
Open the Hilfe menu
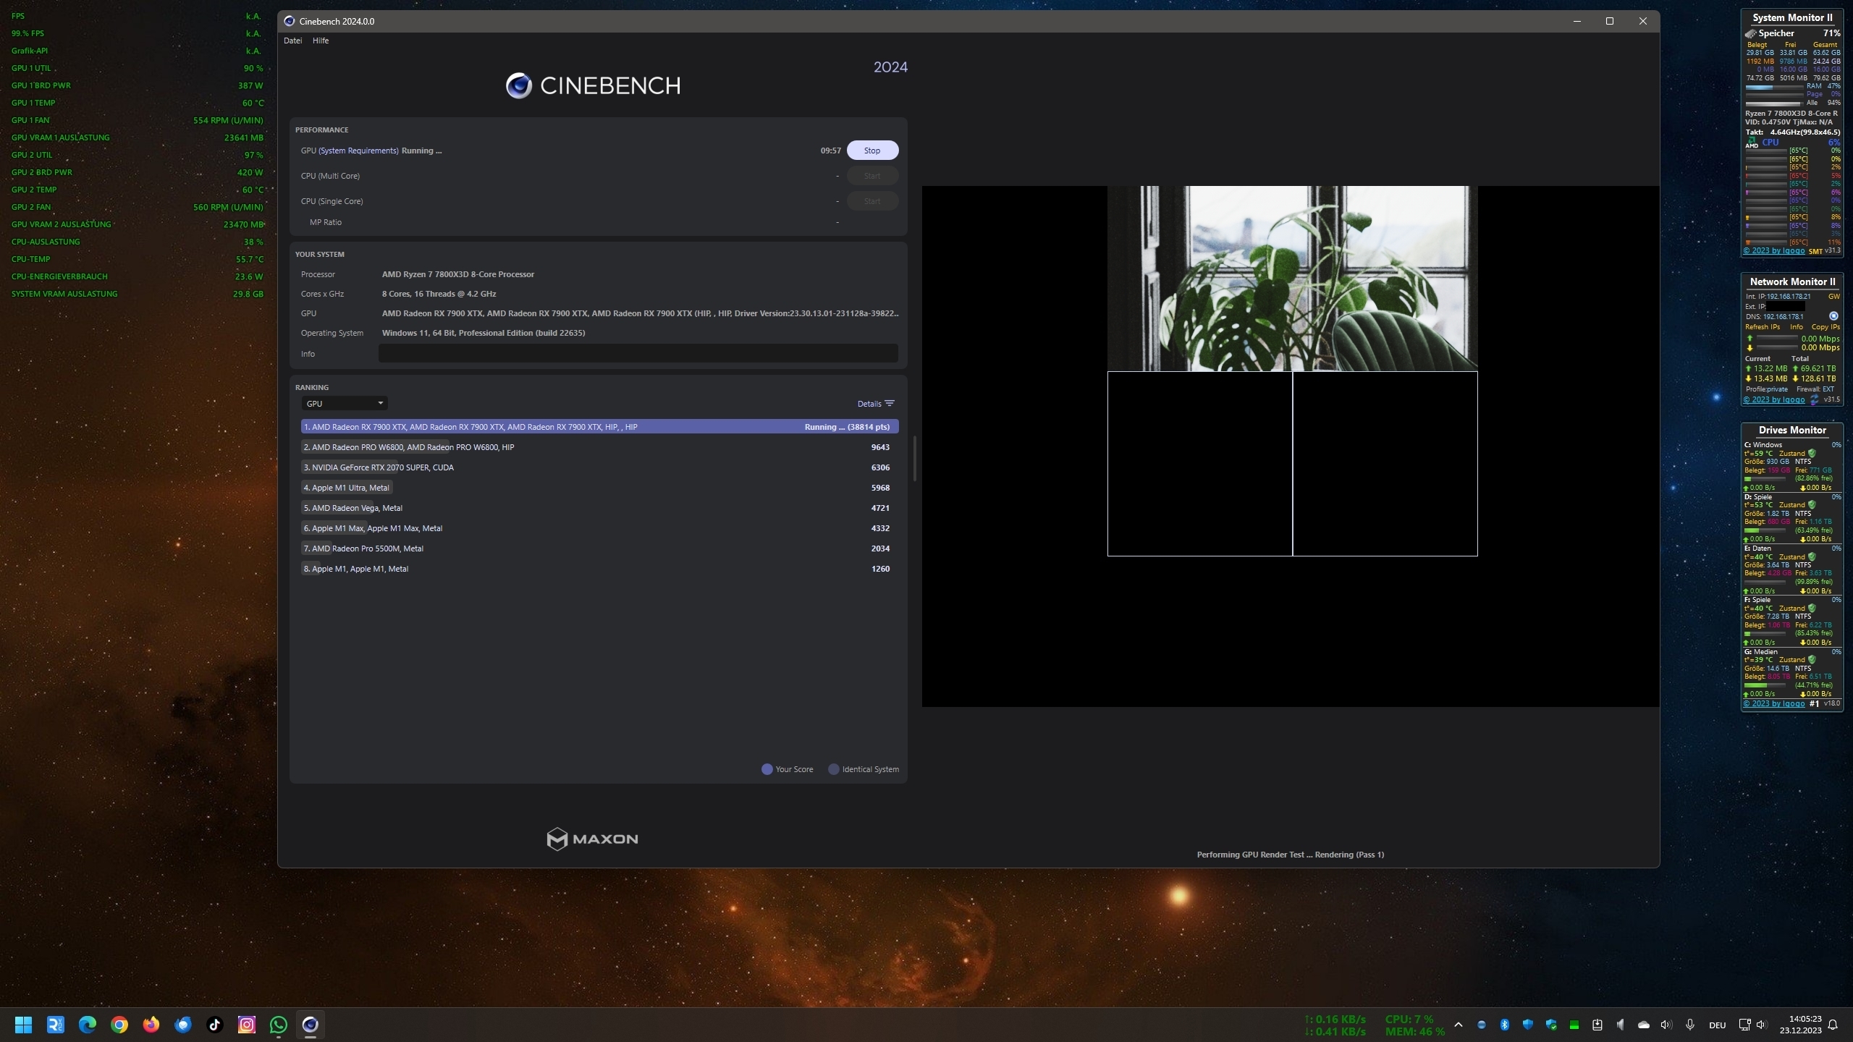(x=320, y=41)
